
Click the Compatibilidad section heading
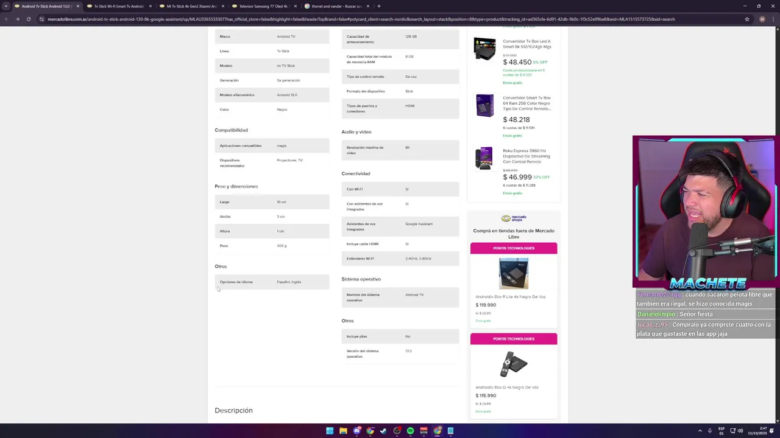pos(231,130)
